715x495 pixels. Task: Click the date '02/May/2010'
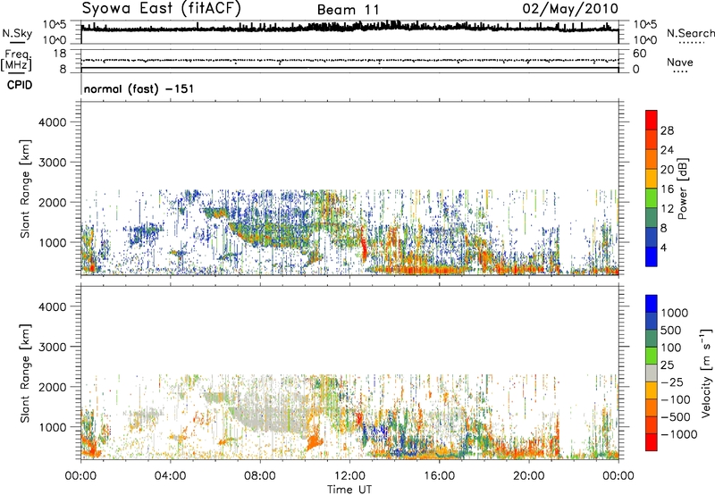pos(570,9)
